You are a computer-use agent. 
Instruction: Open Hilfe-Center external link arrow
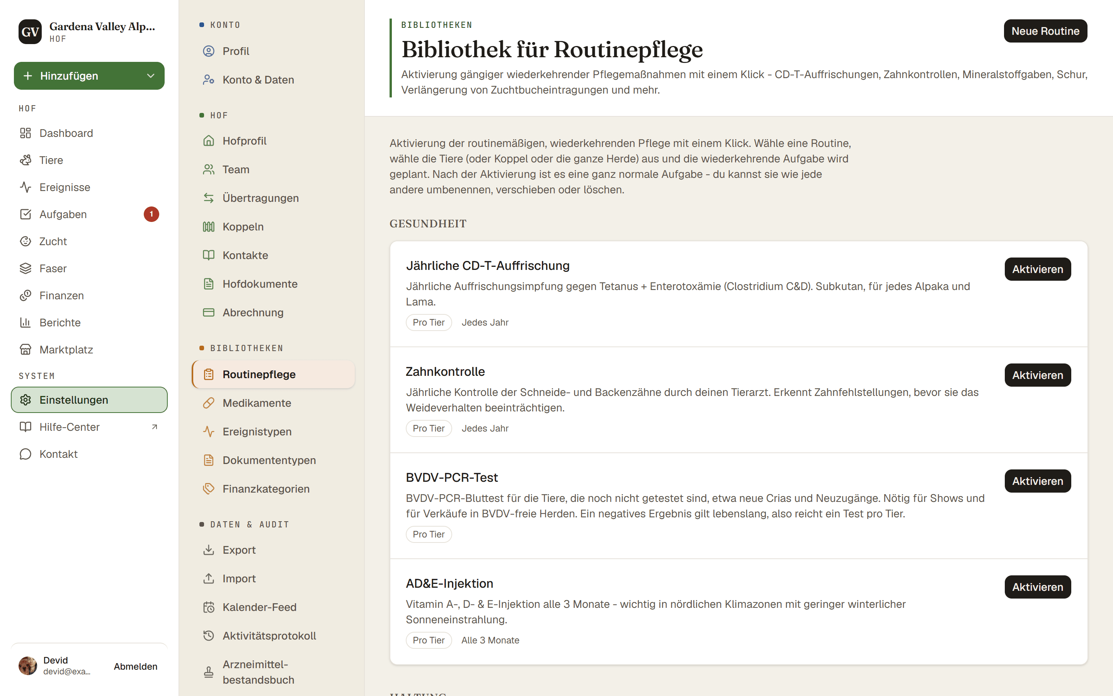(155, 427)
